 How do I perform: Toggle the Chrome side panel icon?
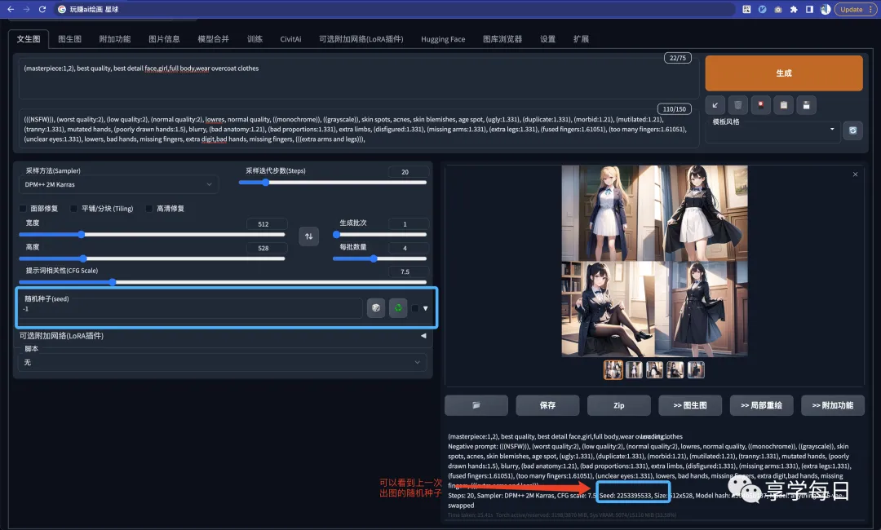(x=809, y=10)
